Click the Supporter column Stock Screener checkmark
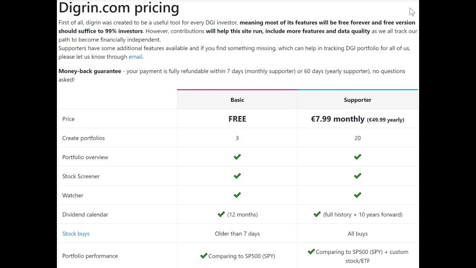 coord(358,176)
